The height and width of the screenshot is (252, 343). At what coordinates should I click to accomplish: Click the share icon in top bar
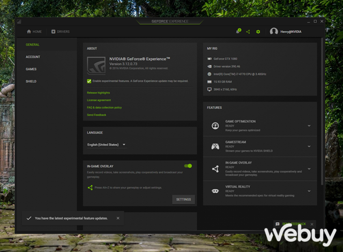pos(248,32)
